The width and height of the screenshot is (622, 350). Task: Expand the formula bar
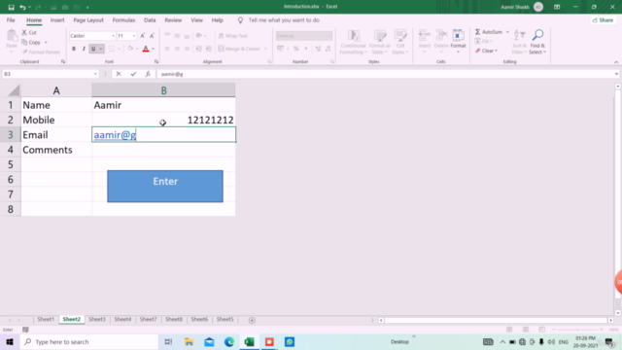pyautogui.click(x=616, y=74)
